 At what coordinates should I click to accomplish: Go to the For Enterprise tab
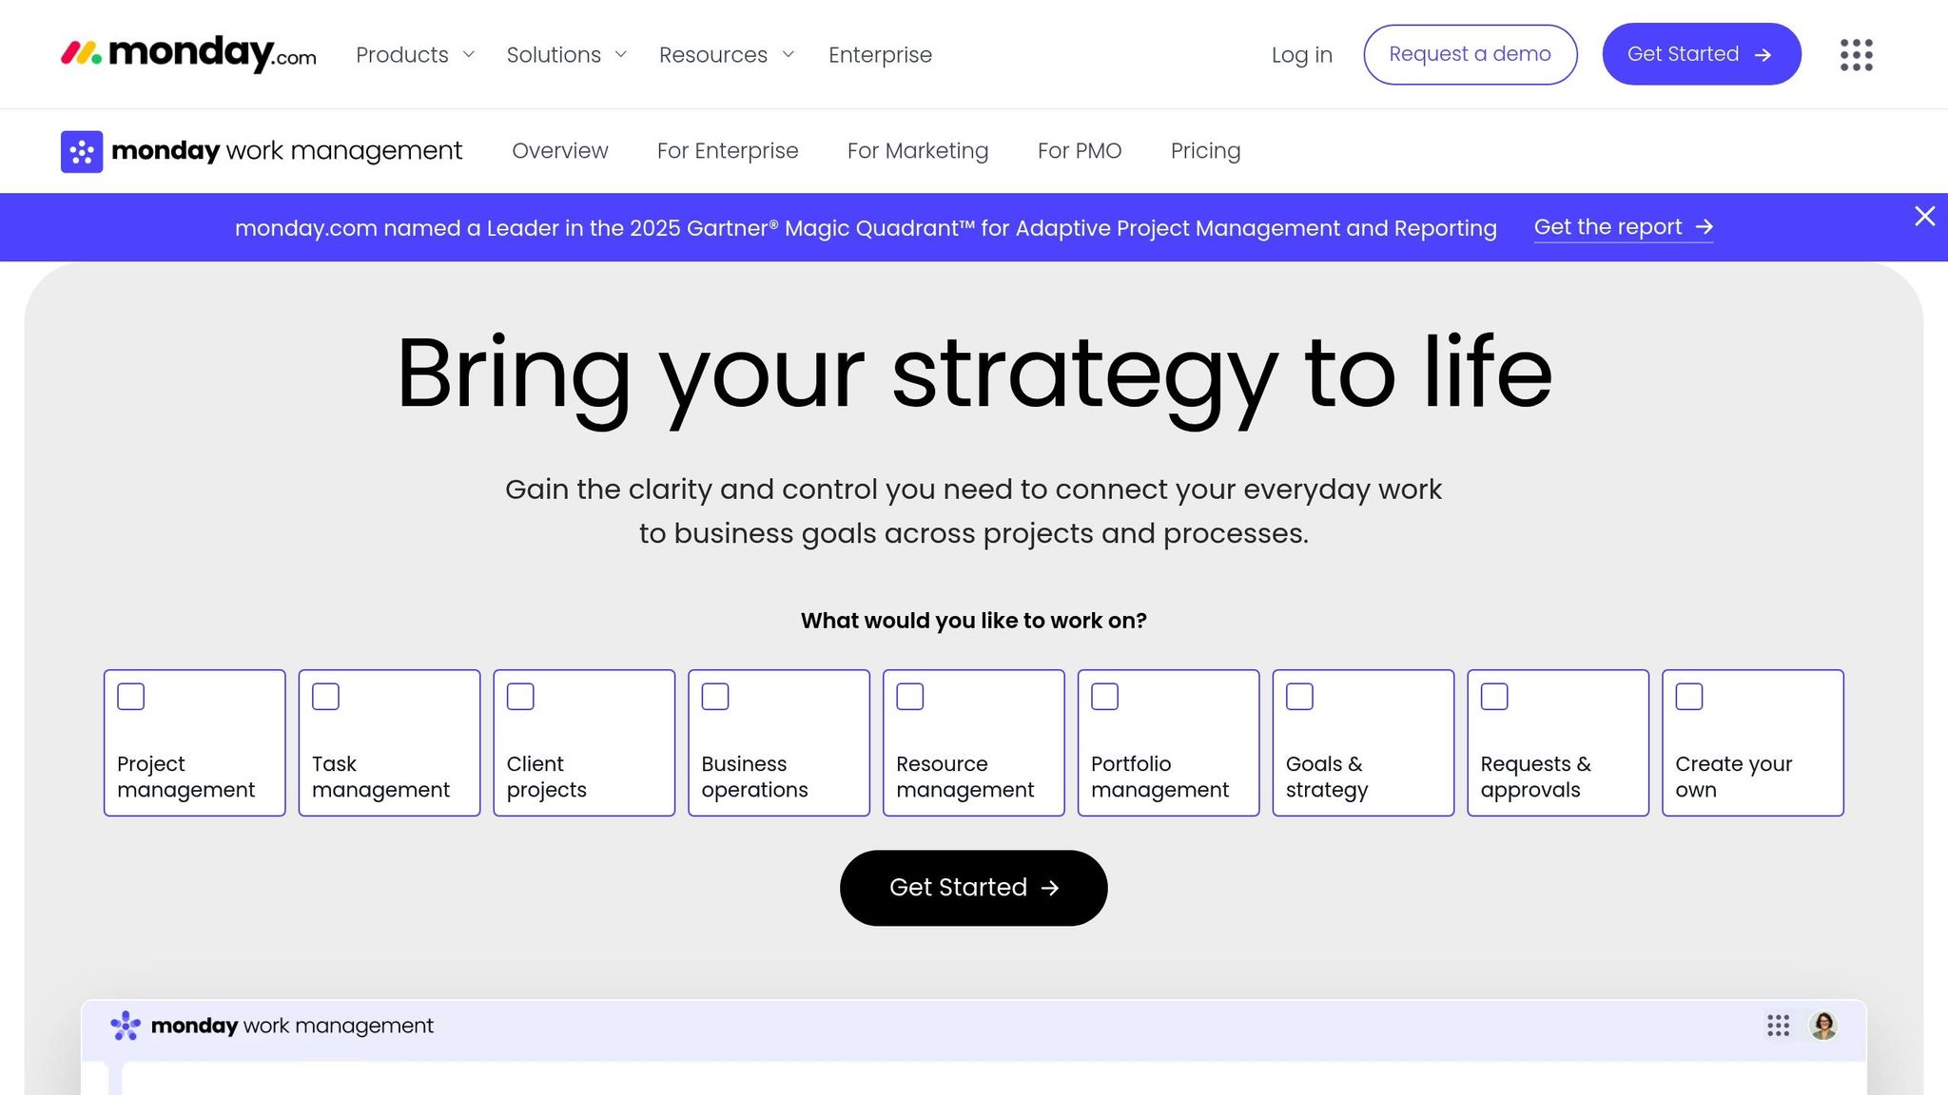728,151
